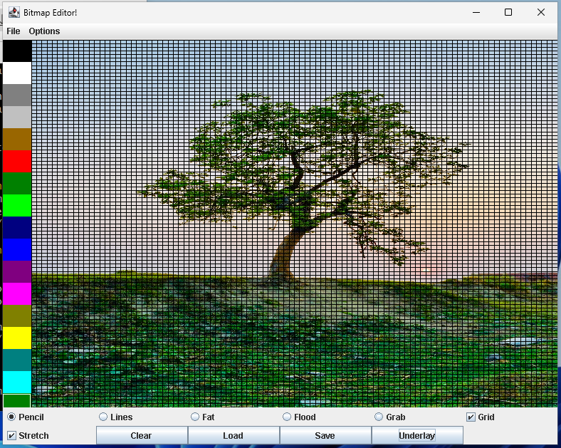Select the Pencil drawing mode
Viewport: 561px width, 448px height.
(26, 417)
